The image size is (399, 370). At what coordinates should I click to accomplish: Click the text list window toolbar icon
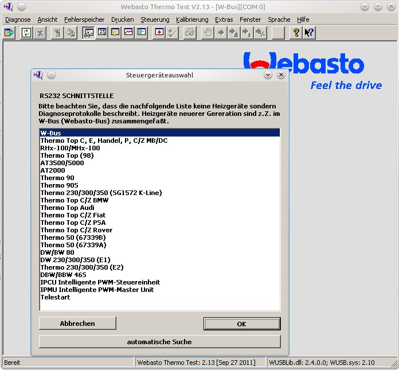pos(142,33)
